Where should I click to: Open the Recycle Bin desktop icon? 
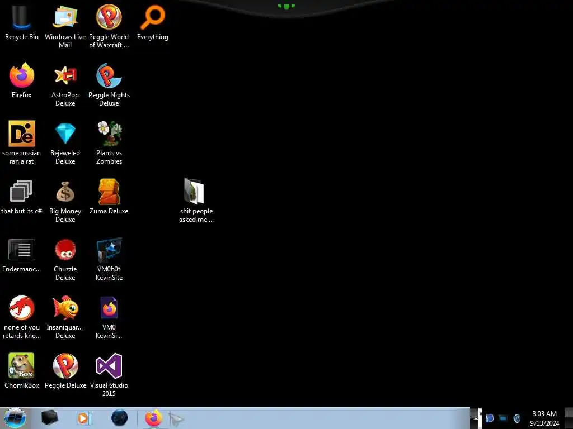pos(21,23)
